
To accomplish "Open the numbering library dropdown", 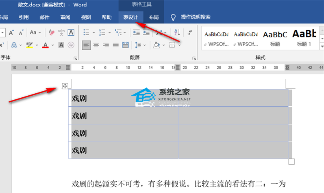I will click(109, 32).
